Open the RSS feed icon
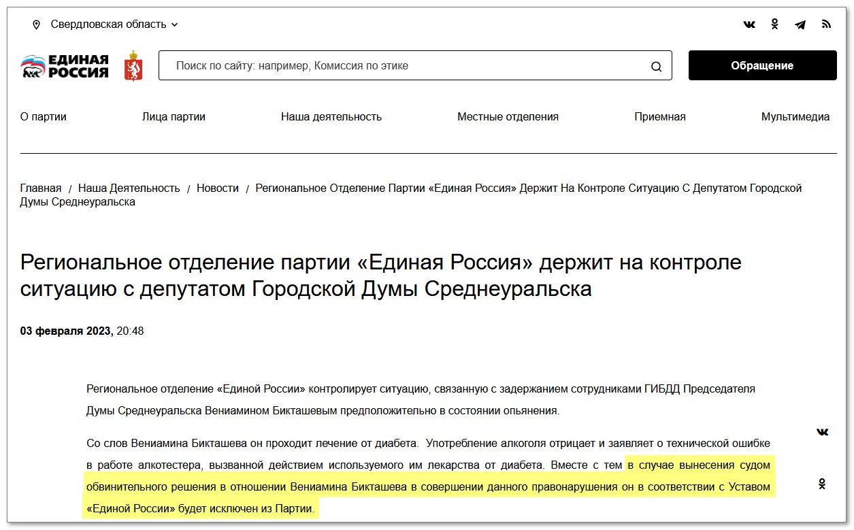 click(x=826, y=24)
